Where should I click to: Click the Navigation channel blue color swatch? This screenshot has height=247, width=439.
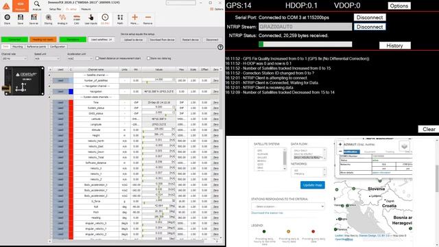click(71, 91)
